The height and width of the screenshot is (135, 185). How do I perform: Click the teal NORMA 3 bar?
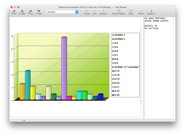point(28,85)
